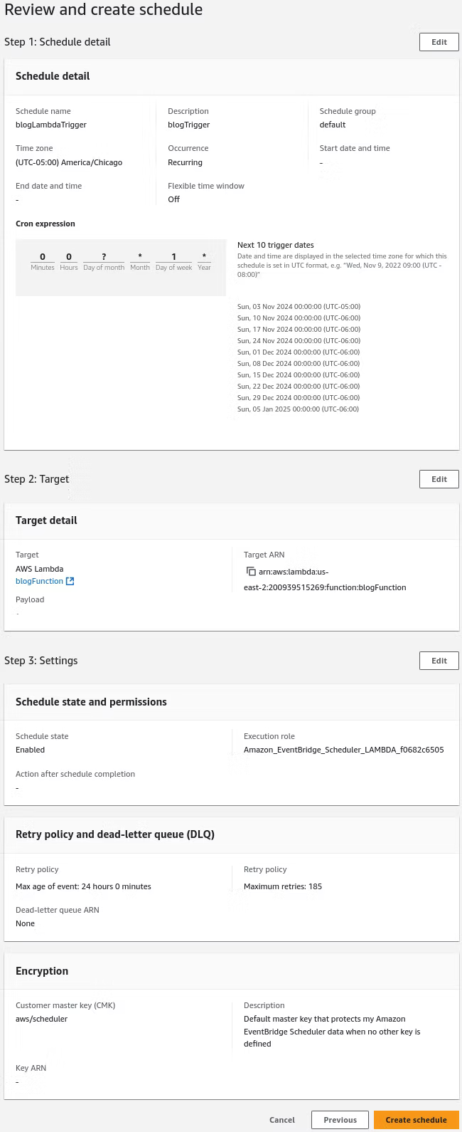Image resolution: width=462 pixels, height=1132 pixels.
Task: Select the Month cron field value
Action: [140, 257]
